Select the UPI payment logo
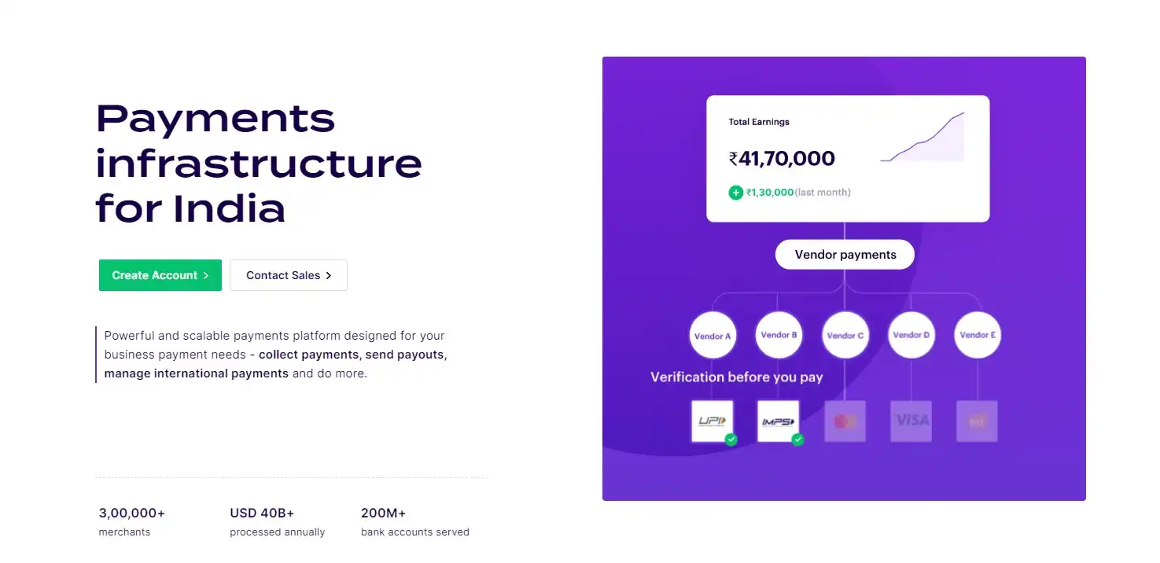The width and height of the screenshot is (1160, 563). click(712, 421)
